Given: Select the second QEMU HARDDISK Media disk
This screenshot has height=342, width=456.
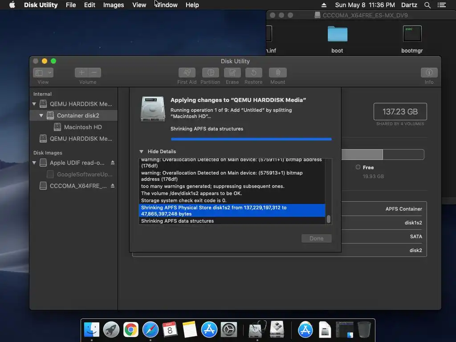Looking at the screenshot, I should pos(73,139).
